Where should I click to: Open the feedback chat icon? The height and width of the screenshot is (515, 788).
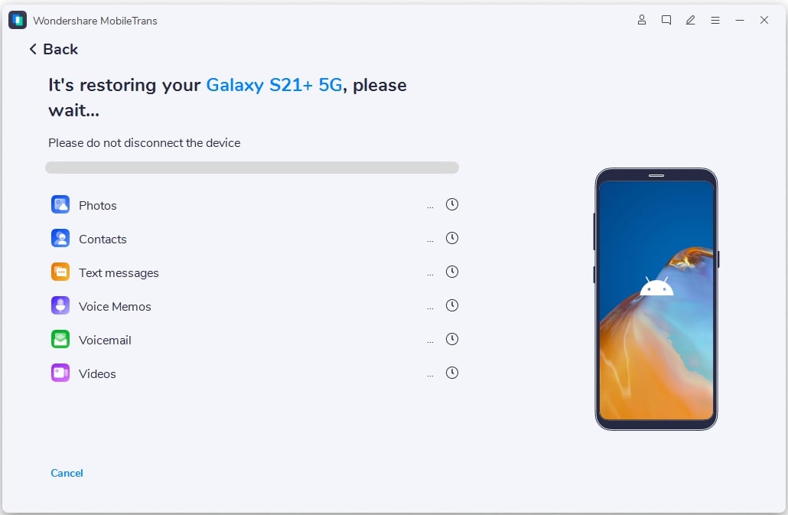point(666,20)
